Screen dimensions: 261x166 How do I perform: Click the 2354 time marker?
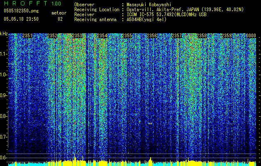(x=102, y=36)
